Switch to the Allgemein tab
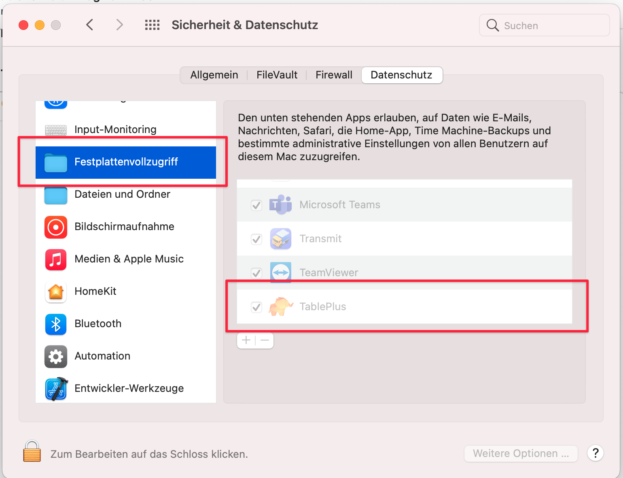Viewport: 623px width, 478px height. pos(214,75)
